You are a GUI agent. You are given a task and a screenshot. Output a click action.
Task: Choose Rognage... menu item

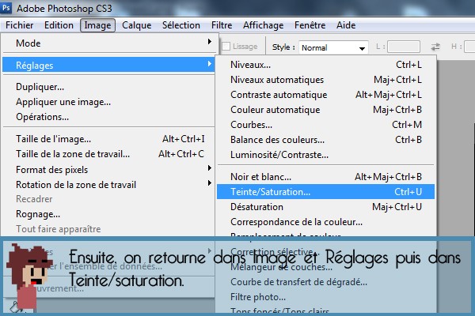point(108,214)
